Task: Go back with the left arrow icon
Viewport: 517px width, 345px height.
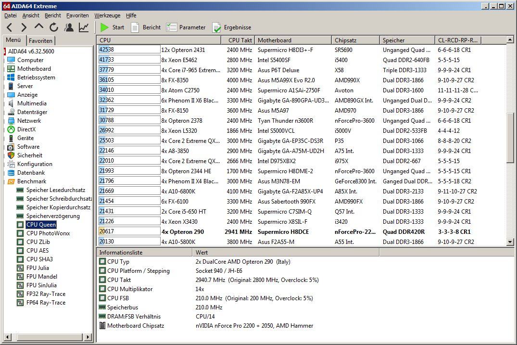Action: (10, 27)
